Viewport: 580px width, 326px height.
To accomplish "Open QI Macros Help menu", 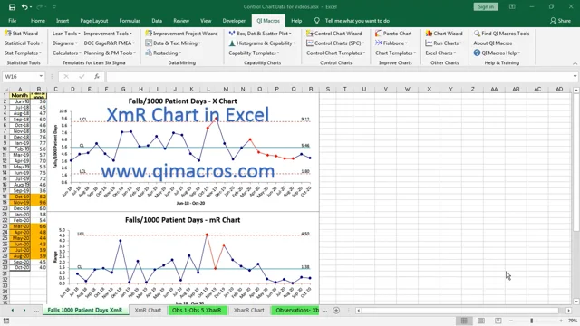I will point(497,53).
